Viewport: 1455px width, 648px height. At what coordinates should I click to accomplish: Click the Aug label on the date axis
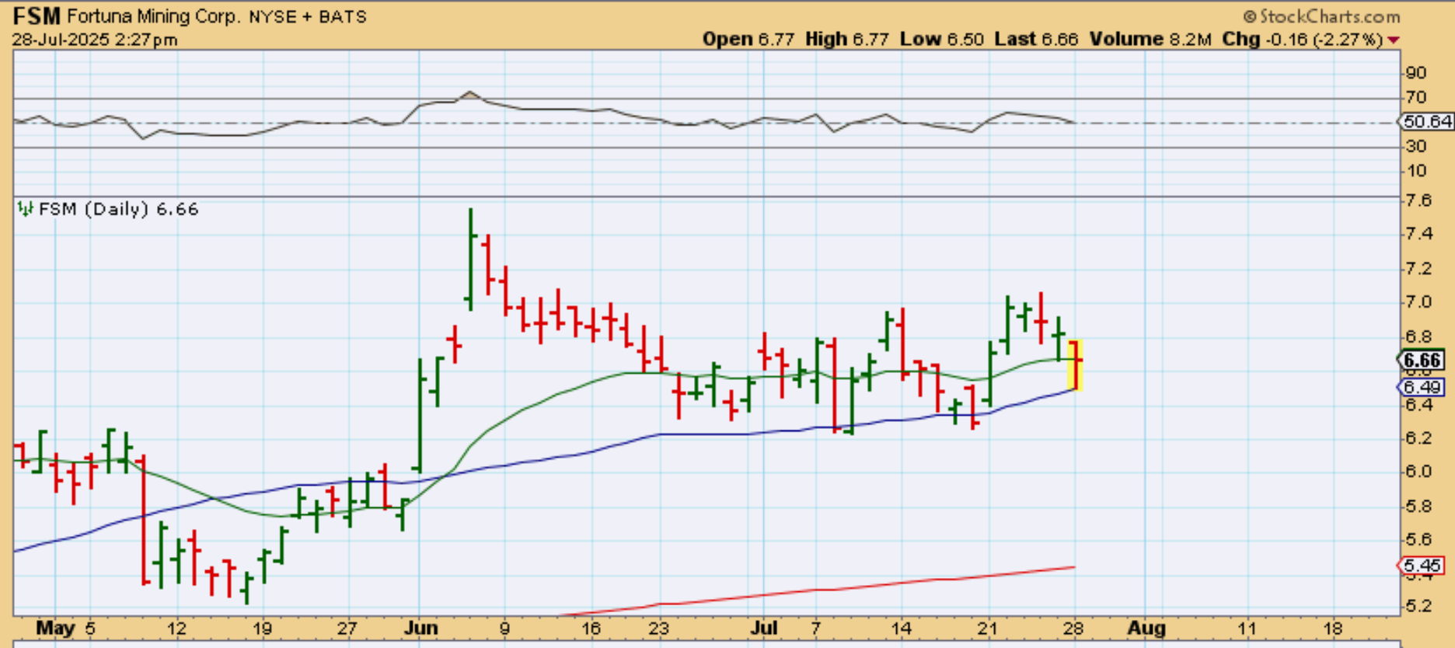1146,629
